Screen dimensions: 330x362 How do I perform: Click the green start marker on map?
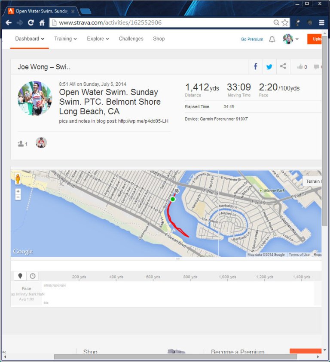(173, 199)
